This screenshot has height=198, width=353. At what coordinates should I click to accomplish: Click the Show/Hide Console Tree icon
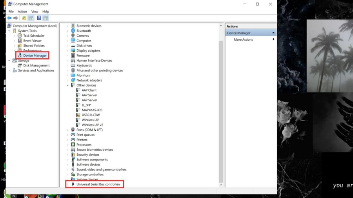31,18
